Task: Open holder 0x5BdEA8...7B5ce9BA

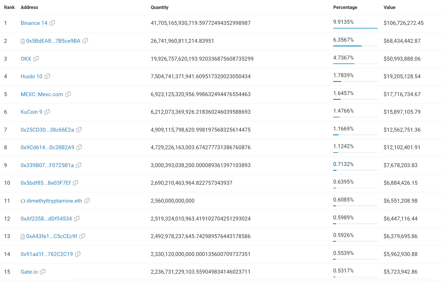Action: [53, 41]
